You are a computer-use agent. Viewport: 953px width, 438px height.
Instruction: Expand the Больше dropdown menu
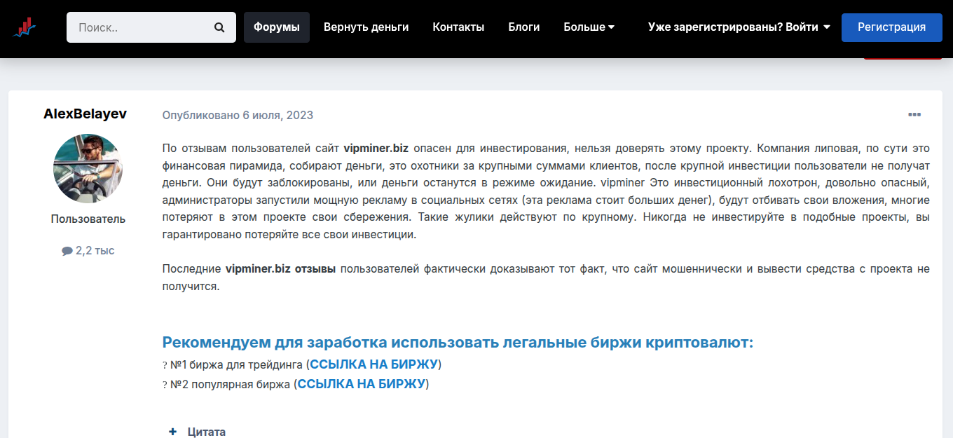point(589,27)
